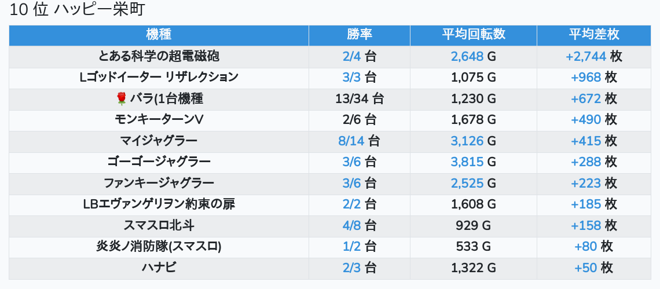The width and height of the screenshot is (660, 289).
Task: Click the 平均回転数 column header
Action: pos(473,34)
